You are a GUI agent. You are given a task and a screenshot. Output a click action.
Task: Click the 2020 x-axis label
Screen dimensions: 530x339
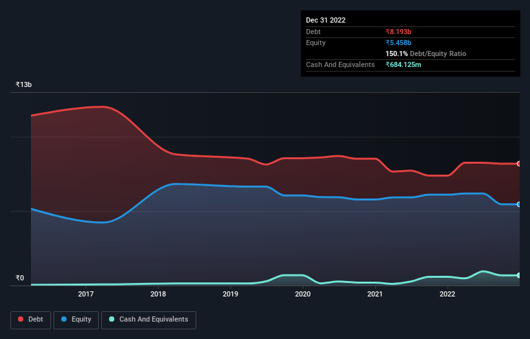pyautogui.click(x=303, y=294)
